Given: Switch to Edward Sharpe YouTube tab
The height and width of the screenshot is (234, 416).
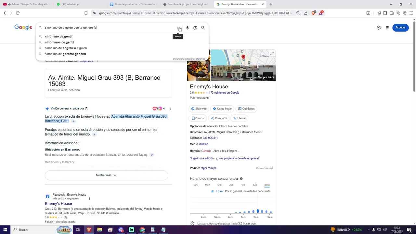Looking at the screenshot, I should point(27,4).
